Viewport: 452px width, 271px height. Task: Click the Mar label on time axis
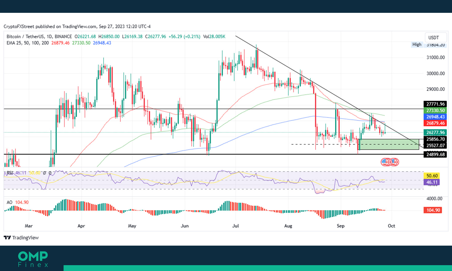coord(29,226)
